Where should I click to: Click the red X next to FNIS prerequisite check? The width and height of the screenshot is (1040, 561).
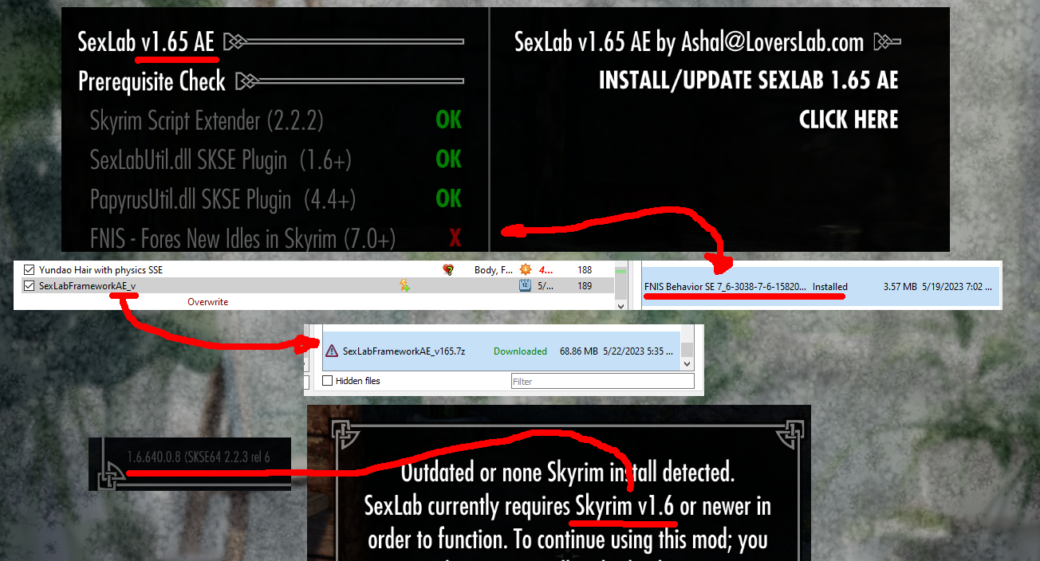click(x=455, y=238)
